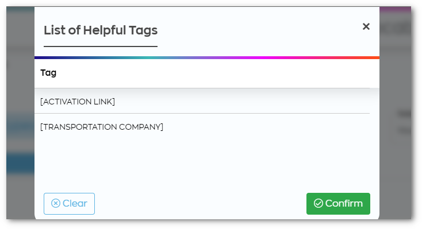
Task: Click the underline beneath the dialog title
Action: point(101,46)
